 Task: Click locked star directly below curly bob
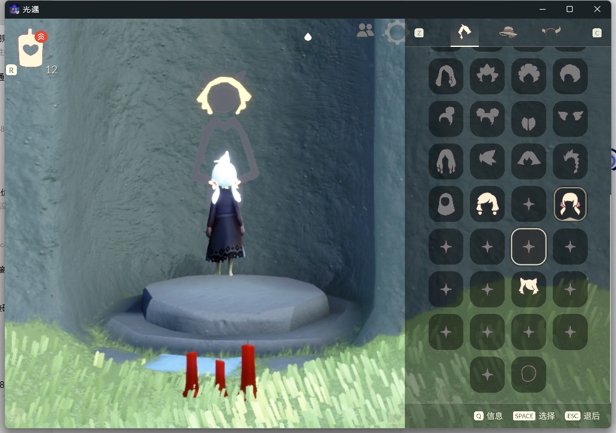click(x=487, y=247)
